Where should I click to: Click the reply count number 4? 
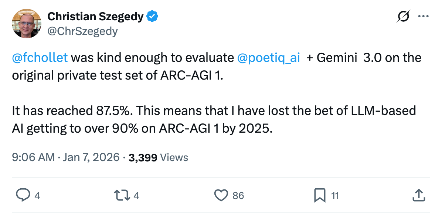[x=37, y=195]
